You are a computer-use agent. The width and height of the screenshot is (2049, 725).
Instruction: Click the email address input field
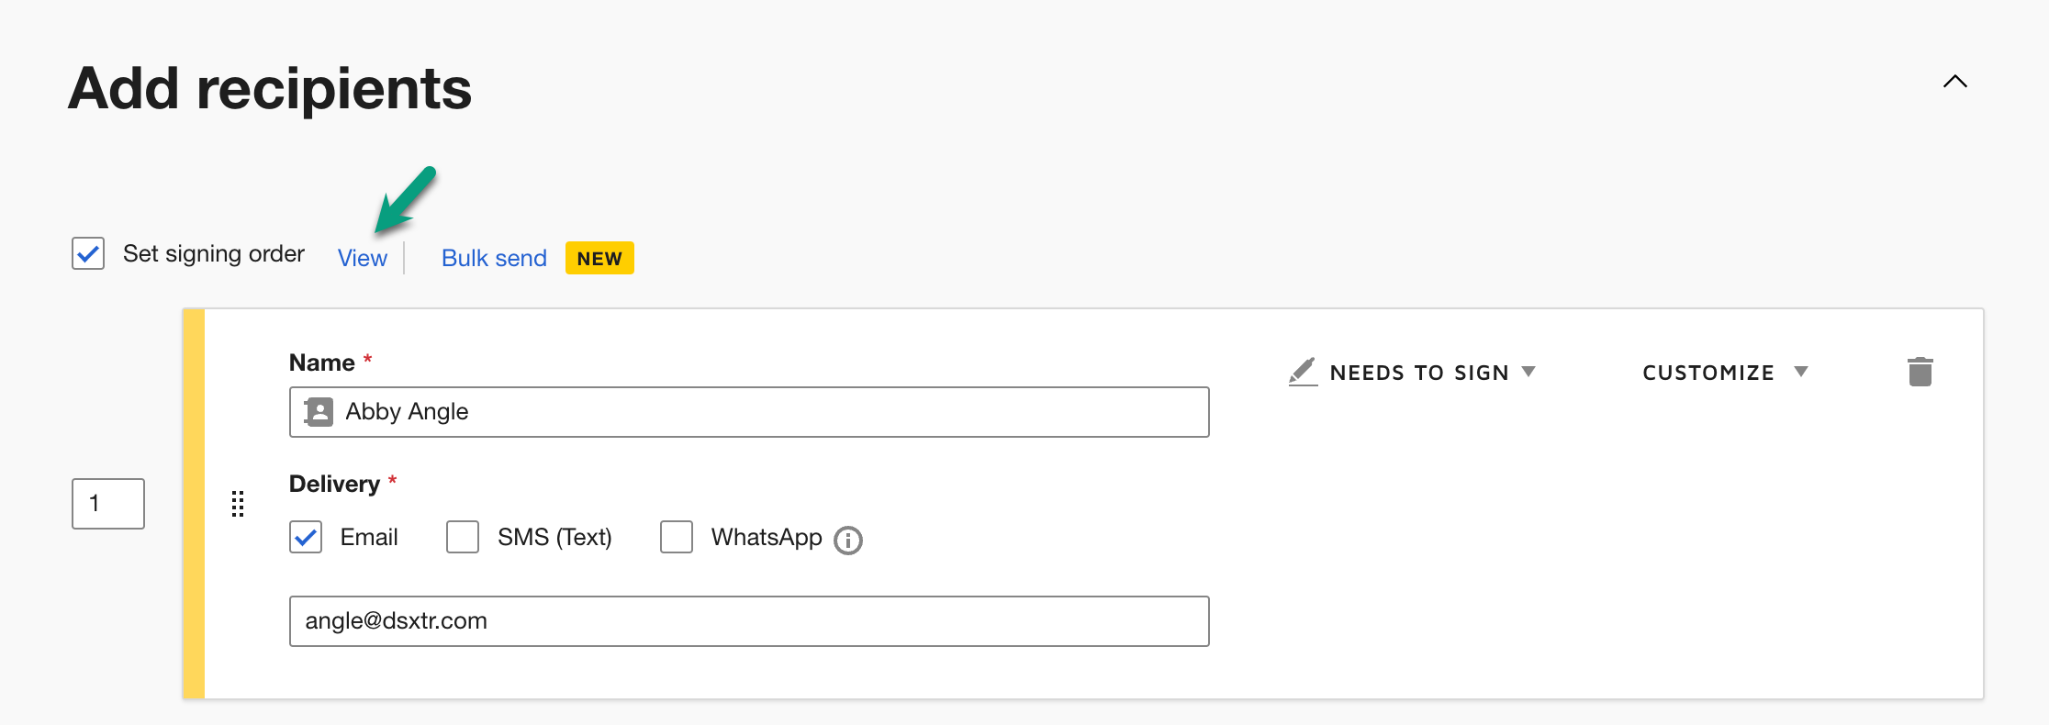pyautogui.click(x=748, y=621)
